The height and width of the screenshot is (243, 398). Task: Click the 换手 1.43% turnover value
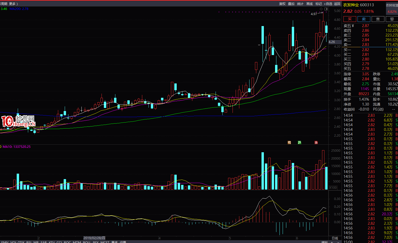click(364, 99)
